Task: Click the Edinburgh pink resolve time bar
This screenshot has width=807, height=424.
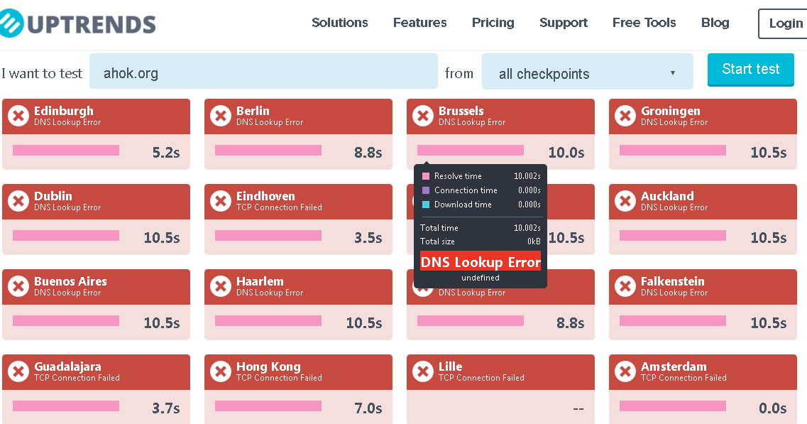Action: point(66,150)
